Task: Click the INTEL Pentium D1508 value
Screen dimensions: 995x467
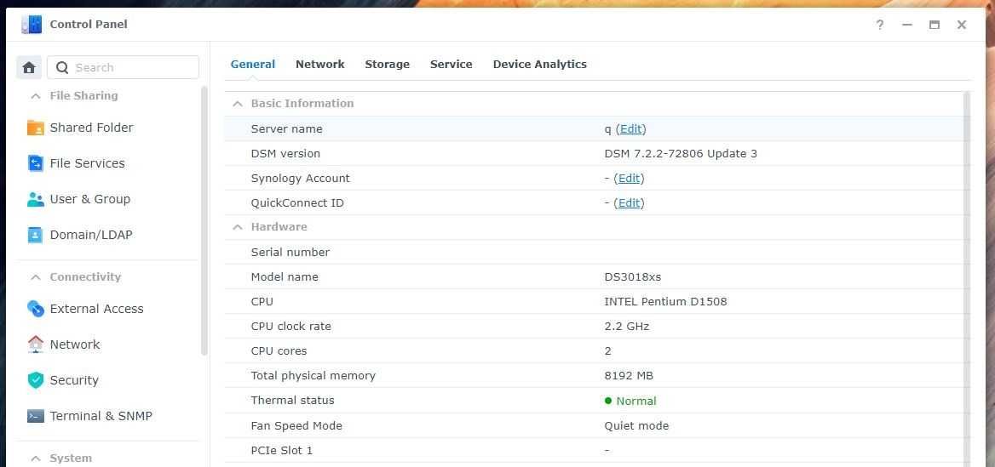Action: [x=665, y=302]
